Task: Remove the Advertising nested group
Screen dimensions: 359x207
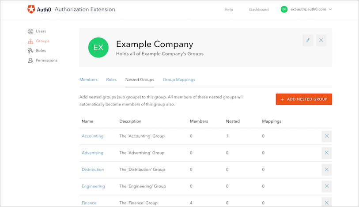Action: click(326, 153)
